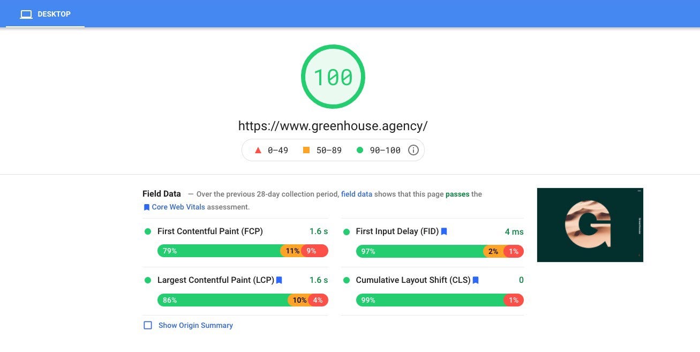Click the green status dot beside FID
Image resolution: width=700 pixels, height=352 pixels.
[346, 232]
